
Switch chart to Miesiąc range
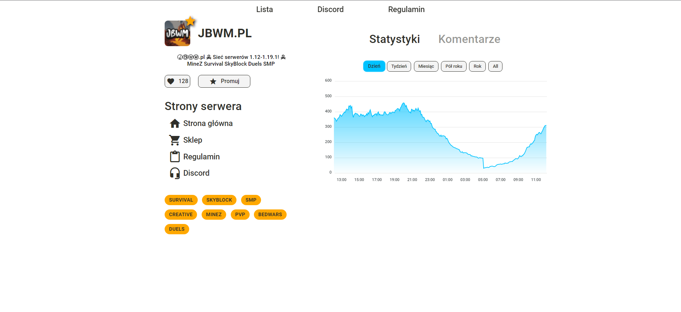click(426, 66)
